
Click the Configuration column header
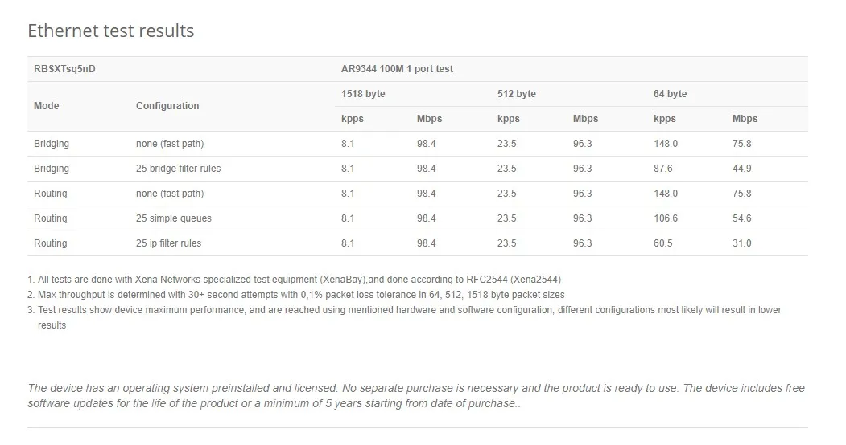167,106
